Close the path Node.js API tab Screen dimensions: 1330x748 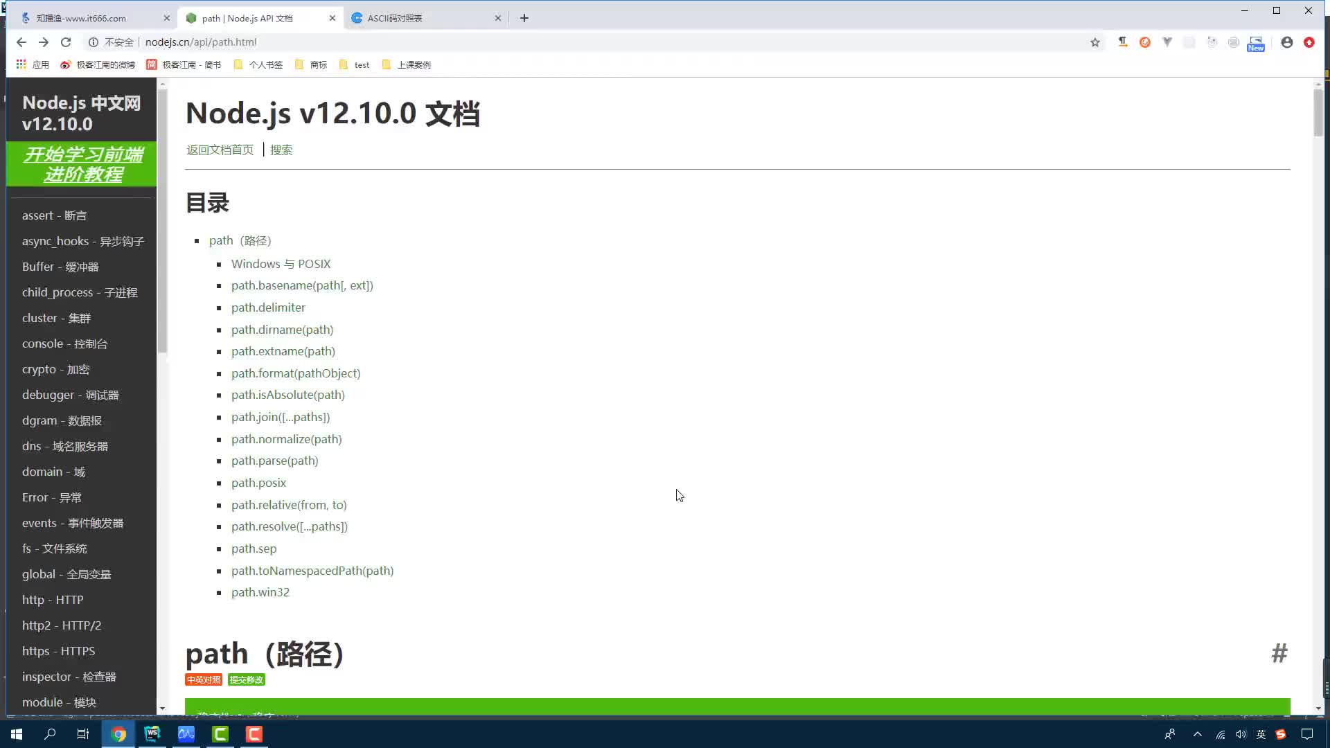click(x=332, y=18)
